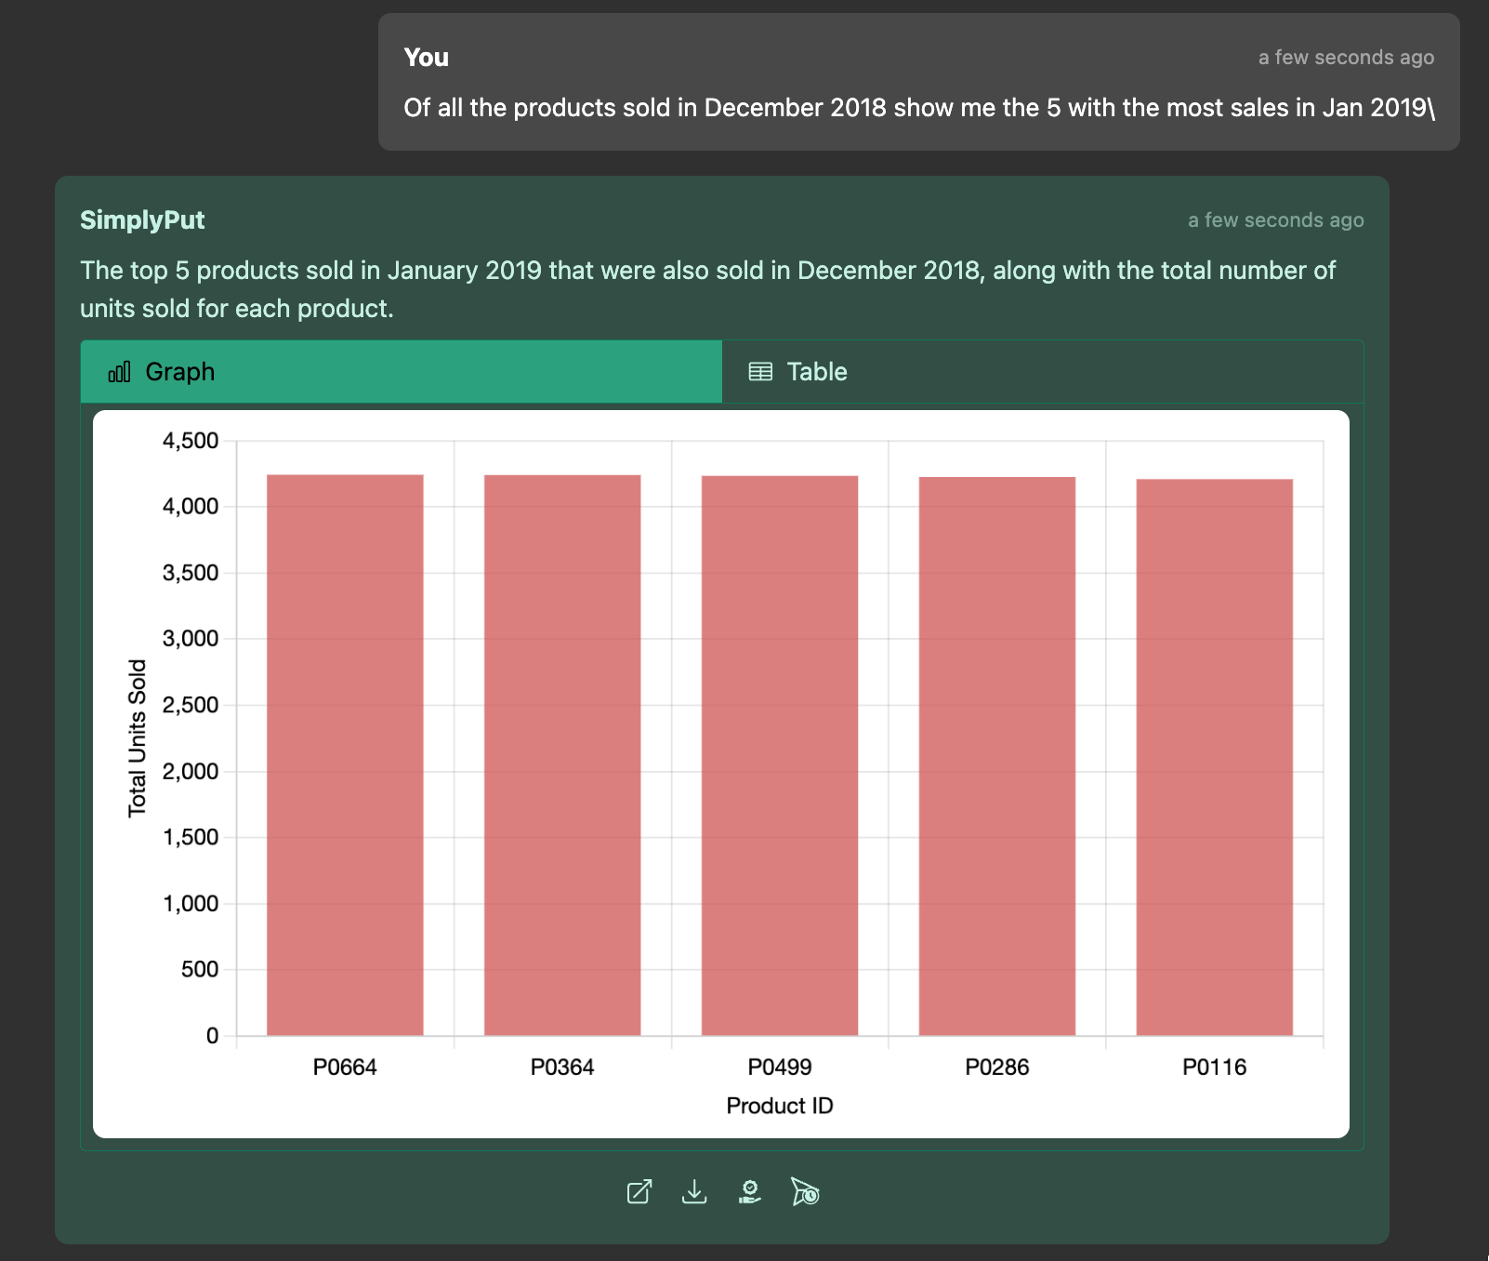Click the 'P0116' axis label
The height and width of the screenshot is (1261, 1489).
click(1215, 1068)
